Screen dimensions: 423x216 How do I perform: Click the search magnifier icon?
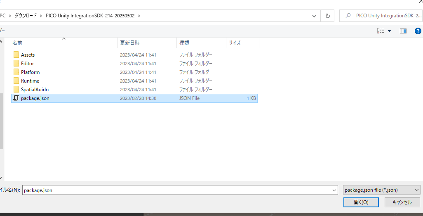click(348, 16)
